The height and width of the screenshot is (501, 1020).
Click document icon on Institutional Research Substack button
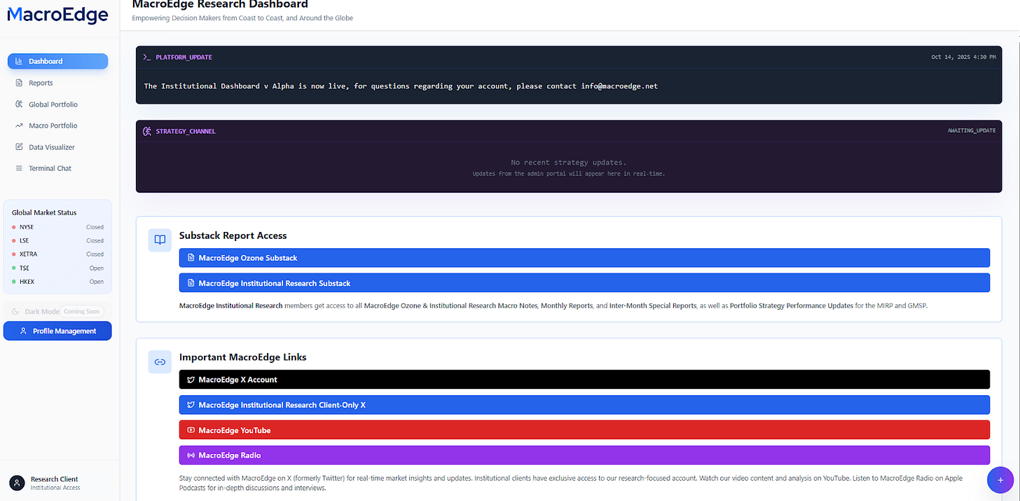tap(191, 283)
